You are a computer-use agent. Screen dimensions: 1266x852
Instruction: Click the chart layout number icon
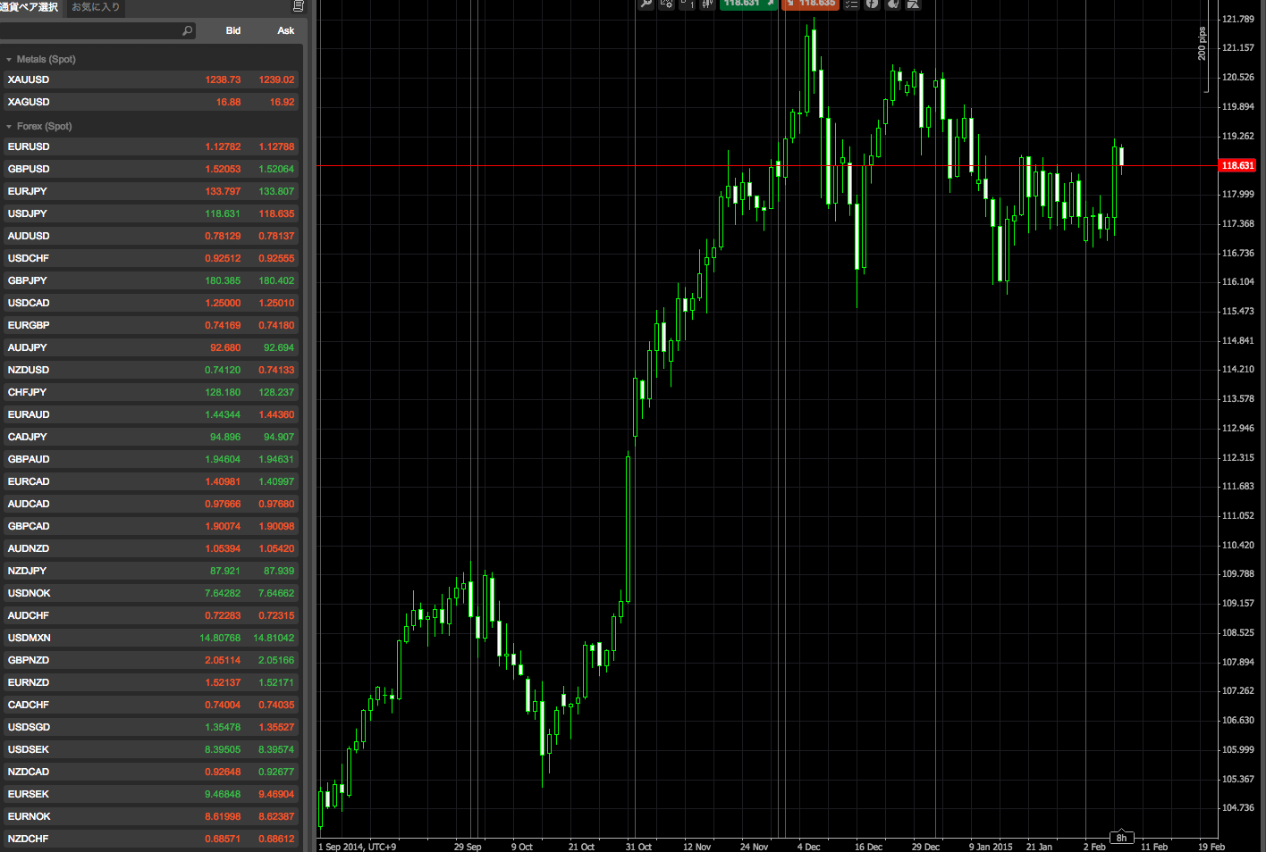coord(688,4)
